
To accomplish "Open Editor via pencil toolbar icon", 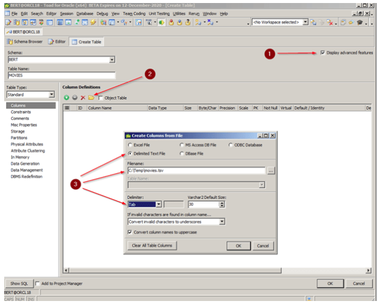I will pyautogui.click(x=8, y=22).
